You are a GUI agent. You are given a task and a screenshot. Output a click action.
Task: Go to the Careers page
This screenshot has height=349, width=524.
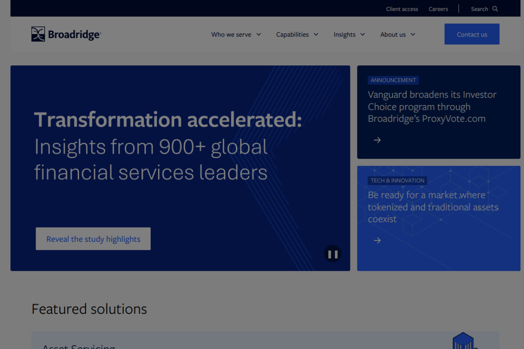(x=438, y=9)
